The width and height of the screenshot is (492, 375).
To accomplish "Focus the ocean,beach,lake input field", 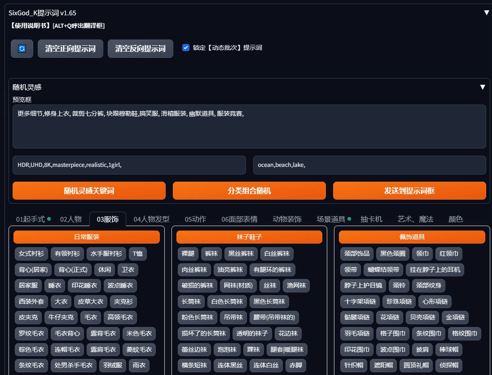I will (369, 165).
